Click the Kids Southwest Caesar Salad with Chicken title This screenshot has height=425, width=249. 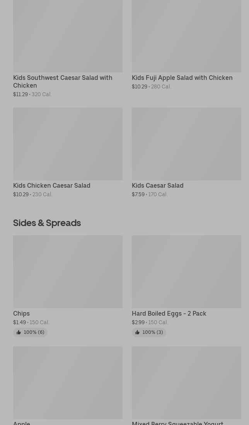pyautogui.click(x=63, y=81)
